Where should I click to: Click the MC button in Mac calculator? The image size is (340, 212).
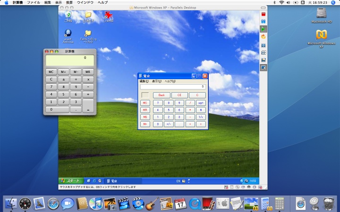coord(51,72)
